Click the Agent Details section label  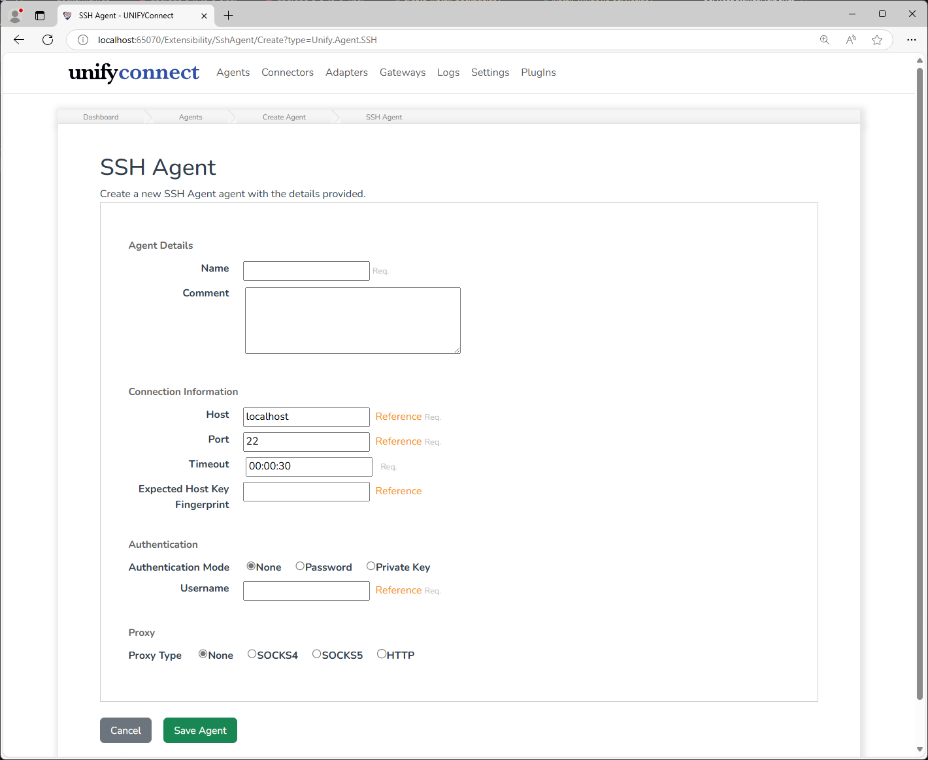[x=161, y=245]
